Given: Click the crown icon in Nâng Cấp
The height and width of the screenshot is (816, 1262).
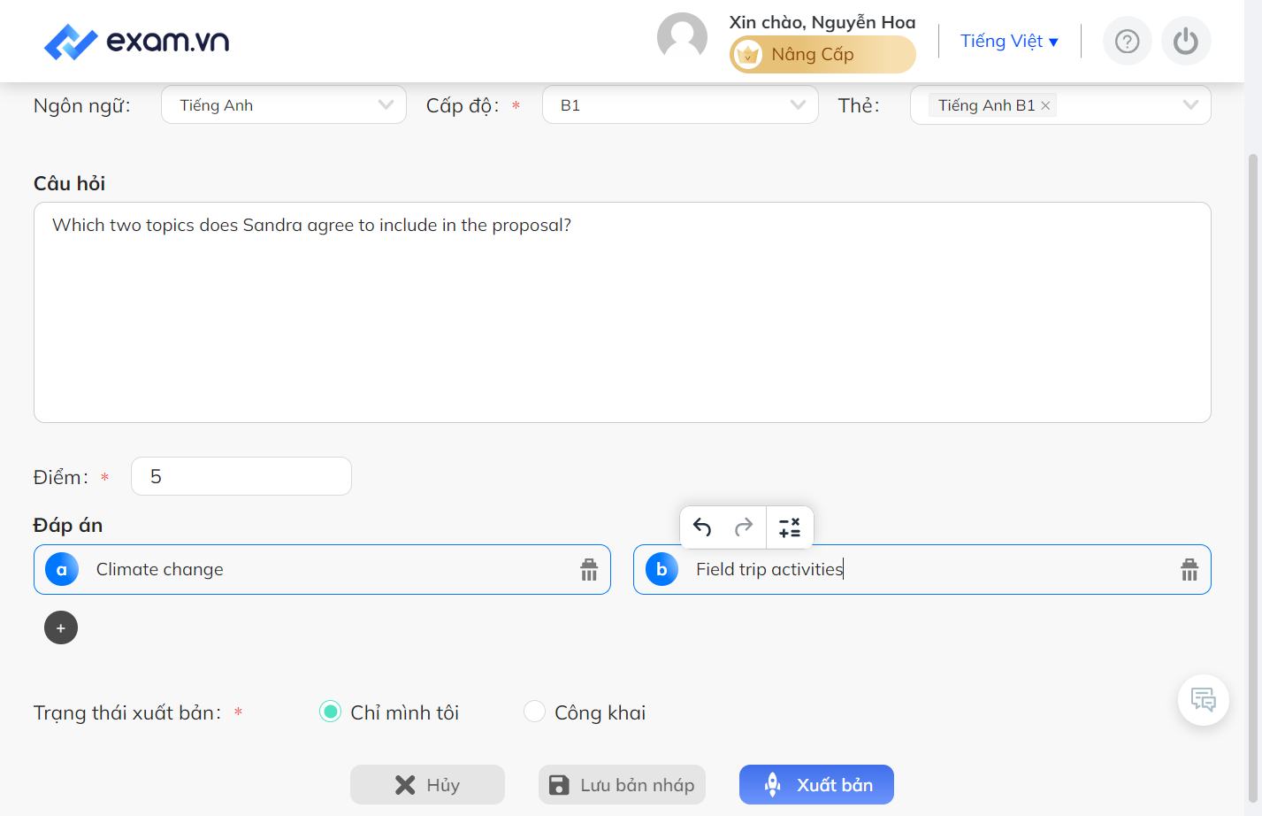Looking at the screenshot, I should tap(747, 55).
